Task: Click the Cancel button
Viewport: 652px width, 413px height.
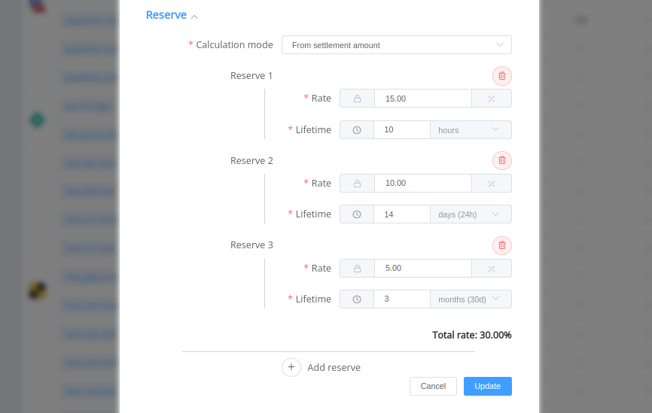Action: pyautogui.click(x=433, y=387)
